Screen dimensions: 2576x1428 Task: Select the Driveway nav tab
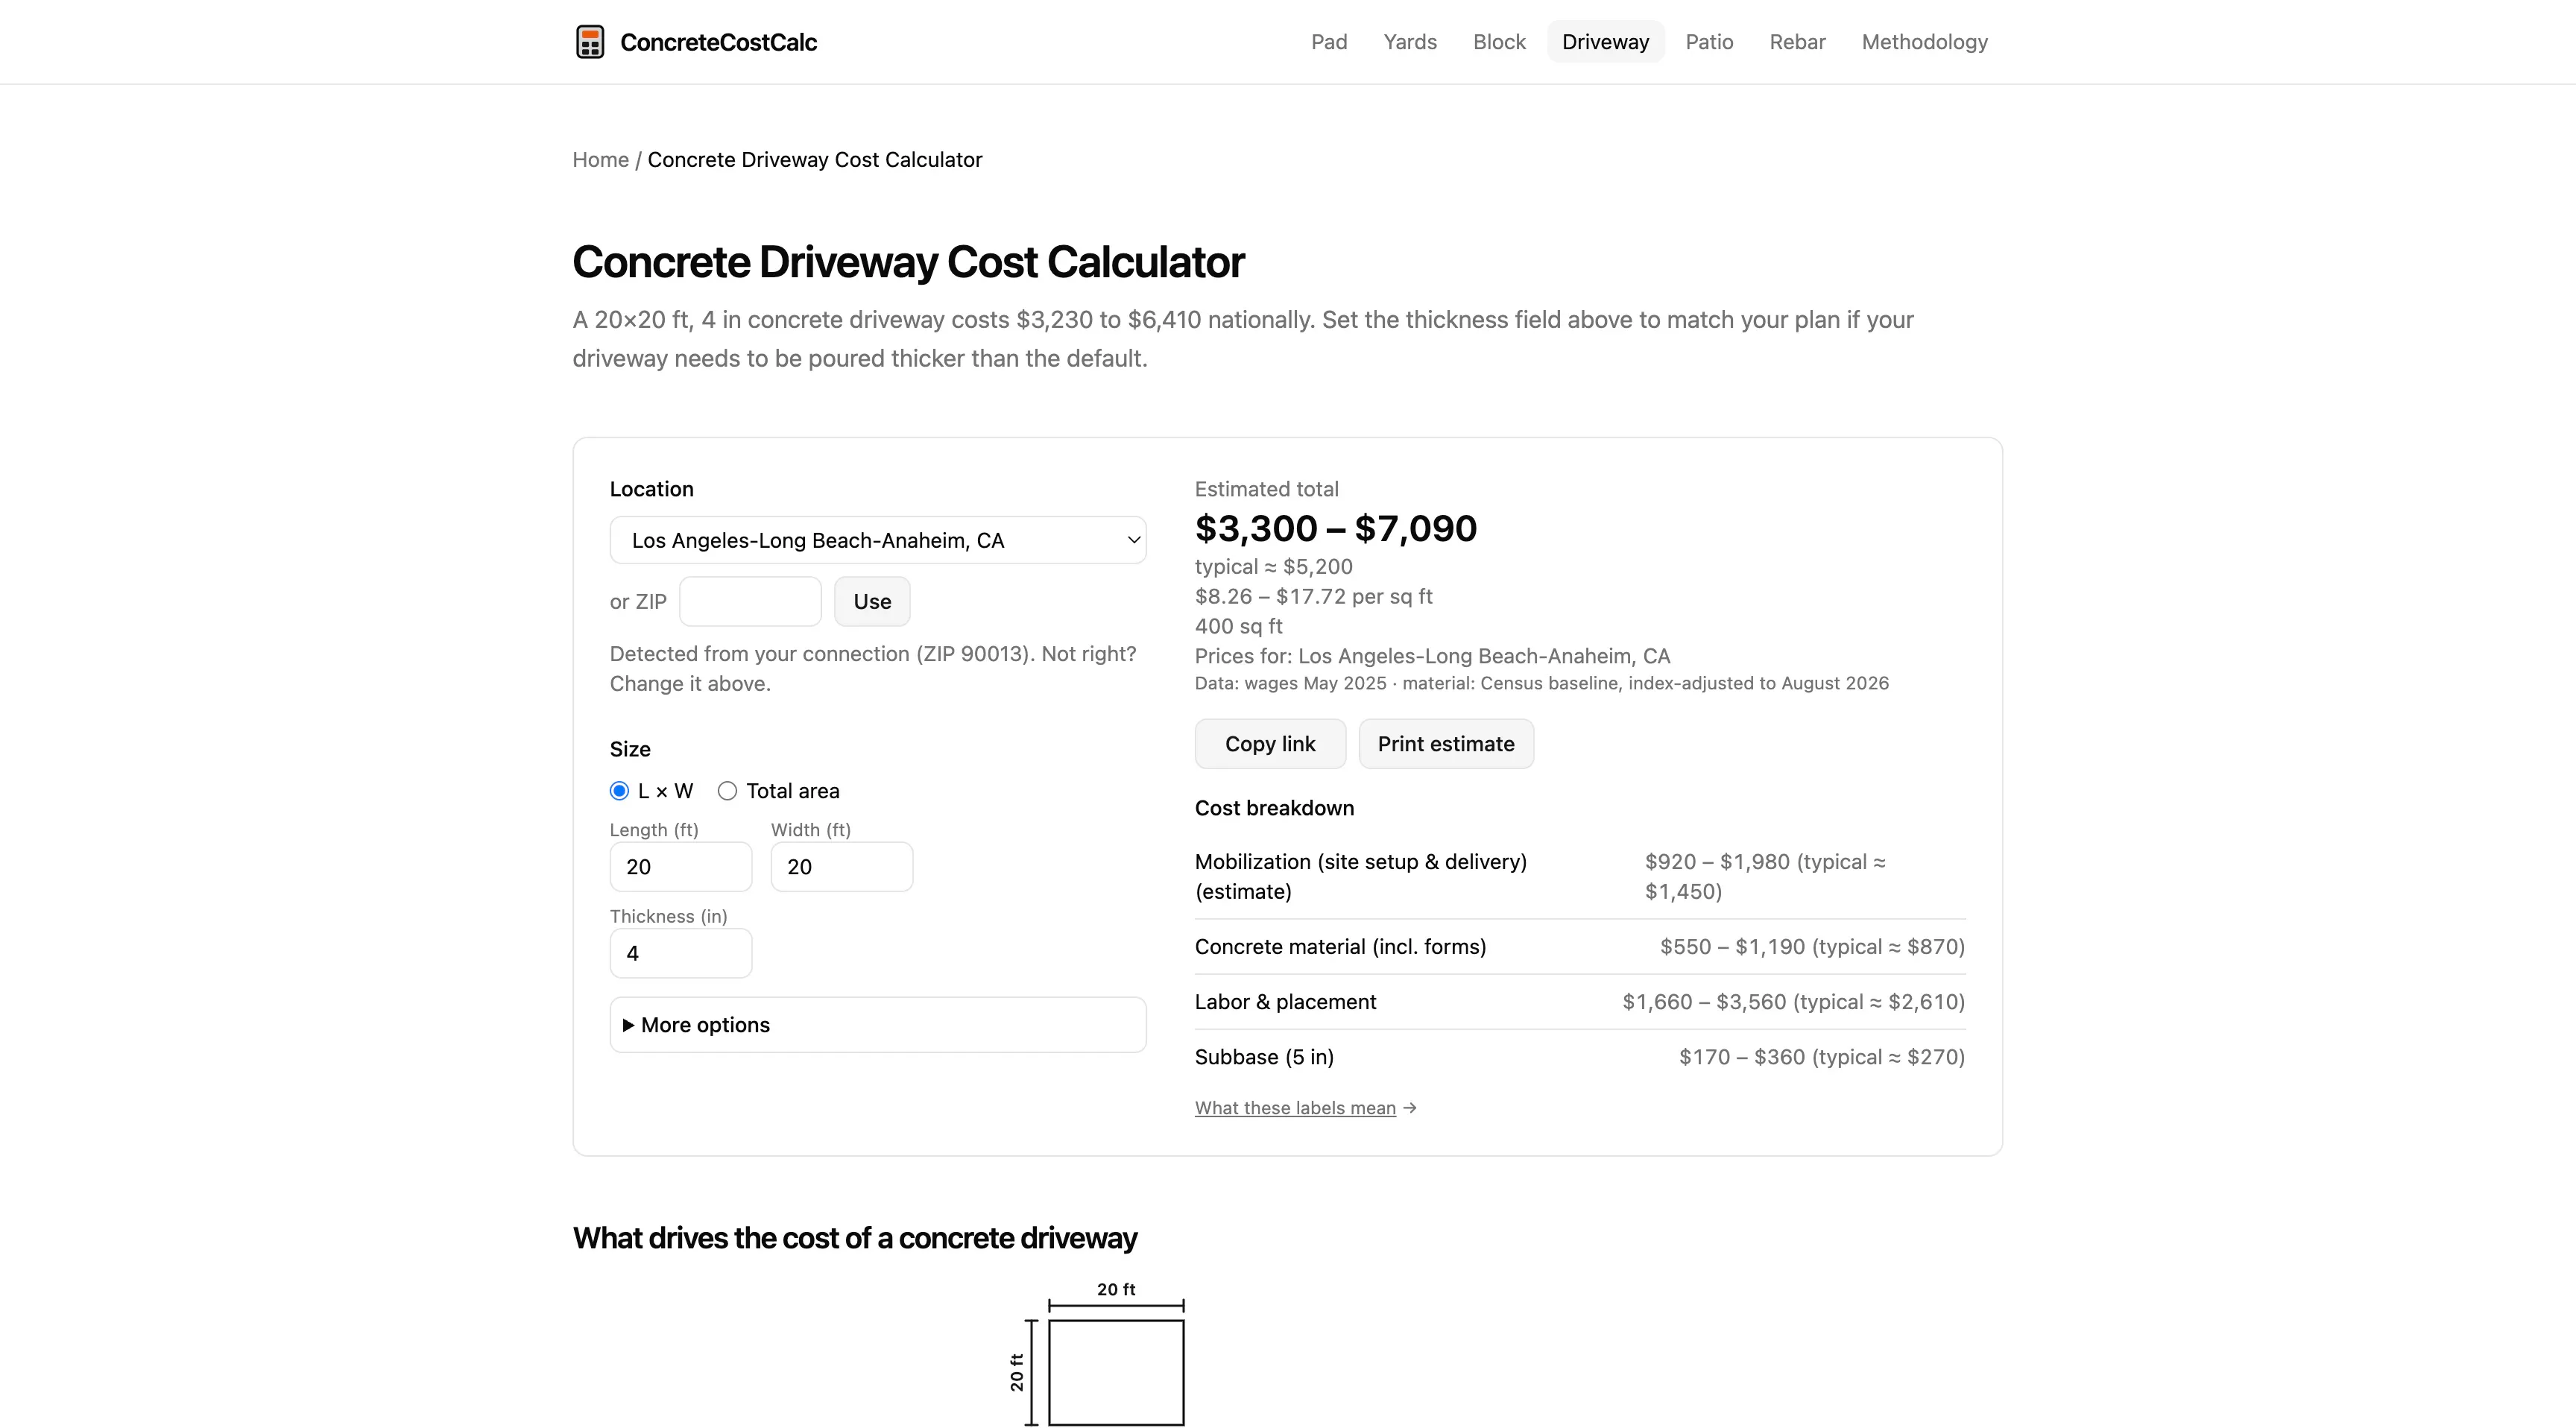pyautogui.click(x=1605, y=42)
